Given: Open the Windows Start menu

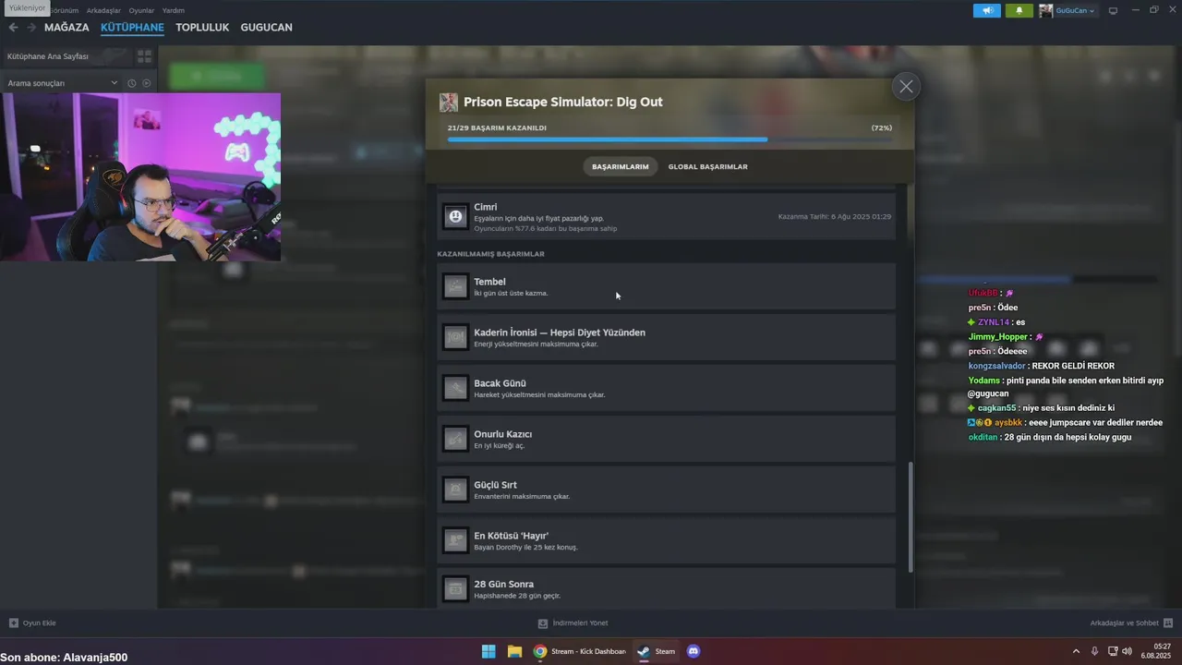Looking at the screenshot, I should [x=488, y=651].
